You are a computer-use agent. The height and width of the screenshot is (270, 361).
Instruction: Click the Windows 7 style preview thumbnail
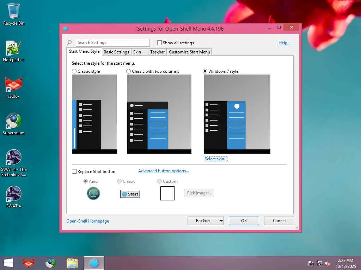point(237,114)
